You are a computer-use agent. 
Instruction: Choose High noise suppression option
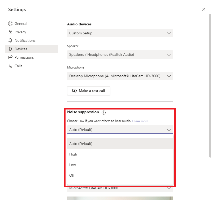tap(120, 154)
